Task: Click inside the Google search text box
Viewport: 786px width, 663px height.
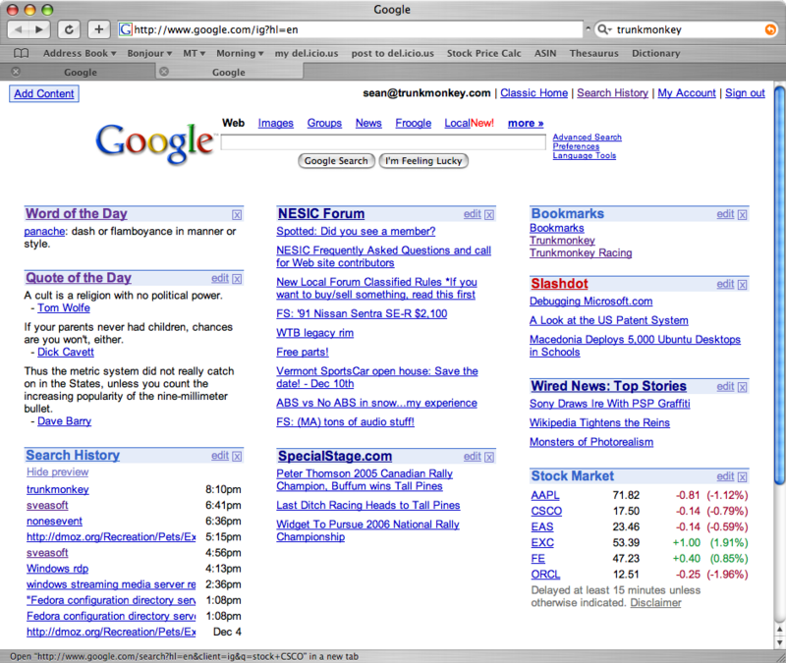Action: 382,142
